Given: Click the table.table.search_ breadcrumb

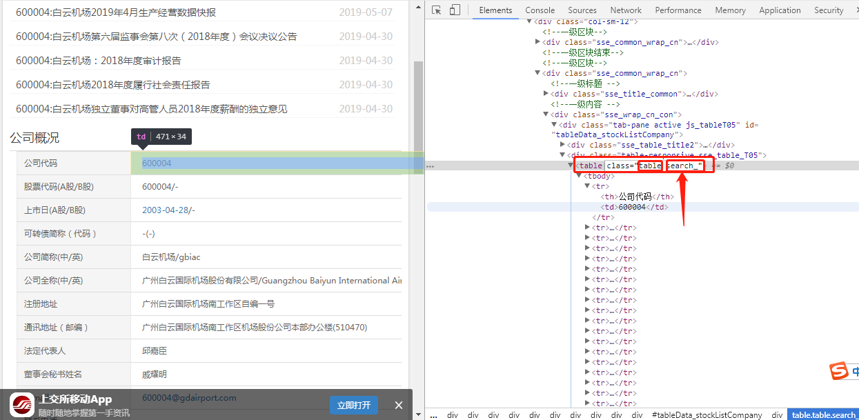Looking at the screenshot, I should click(x=823, y=415).
